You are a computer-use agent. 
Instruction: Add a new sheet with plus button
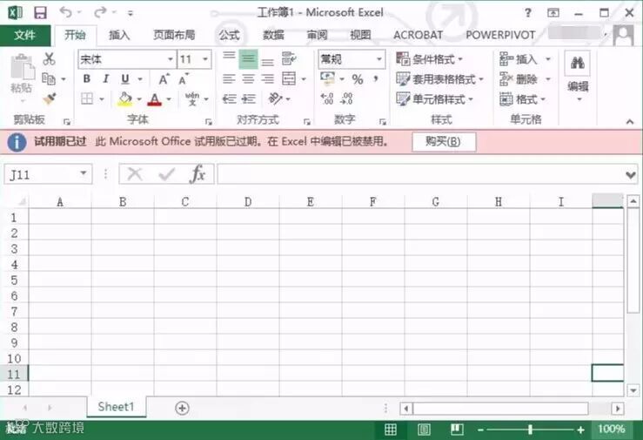(182, 408)
